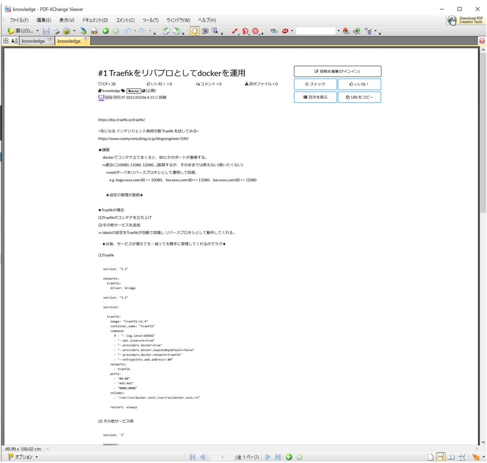Screen dimensions: 487x463
Task: Select the red distance measuring tool
Action: pos(235,31)
